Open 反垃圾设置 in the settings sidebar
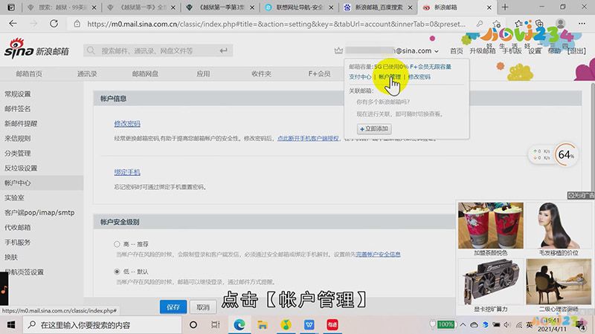The image size is (595, 334). tap(21, 168)
